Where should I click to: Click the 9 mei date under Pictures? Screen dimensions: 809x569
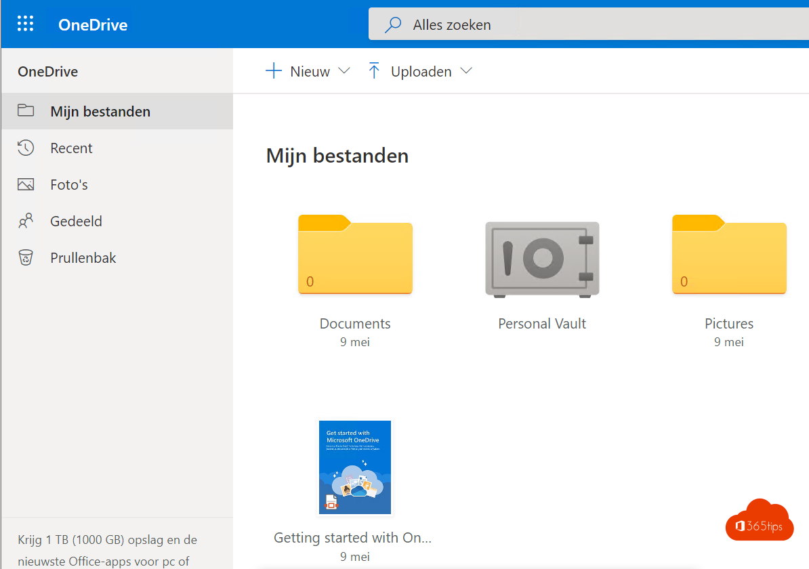tap(729, 342)
